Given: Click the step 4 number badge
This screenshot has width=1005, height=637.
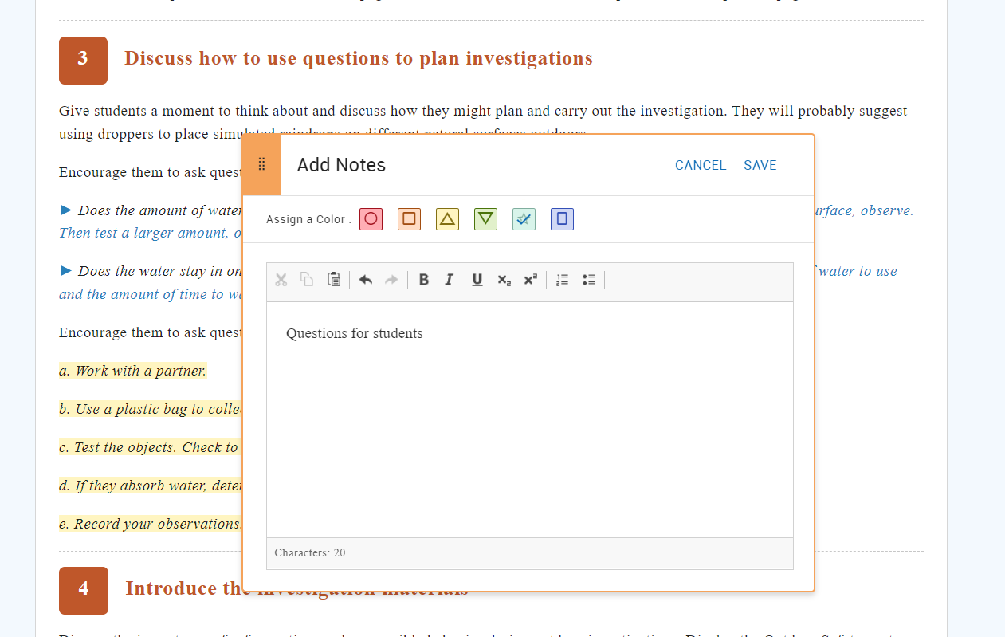Looking at the screenshot, I should [x=83, y=590].
